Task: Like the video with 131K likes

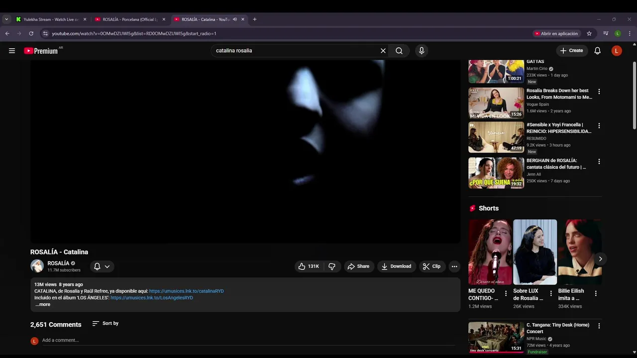Action: tap(309, 267)
